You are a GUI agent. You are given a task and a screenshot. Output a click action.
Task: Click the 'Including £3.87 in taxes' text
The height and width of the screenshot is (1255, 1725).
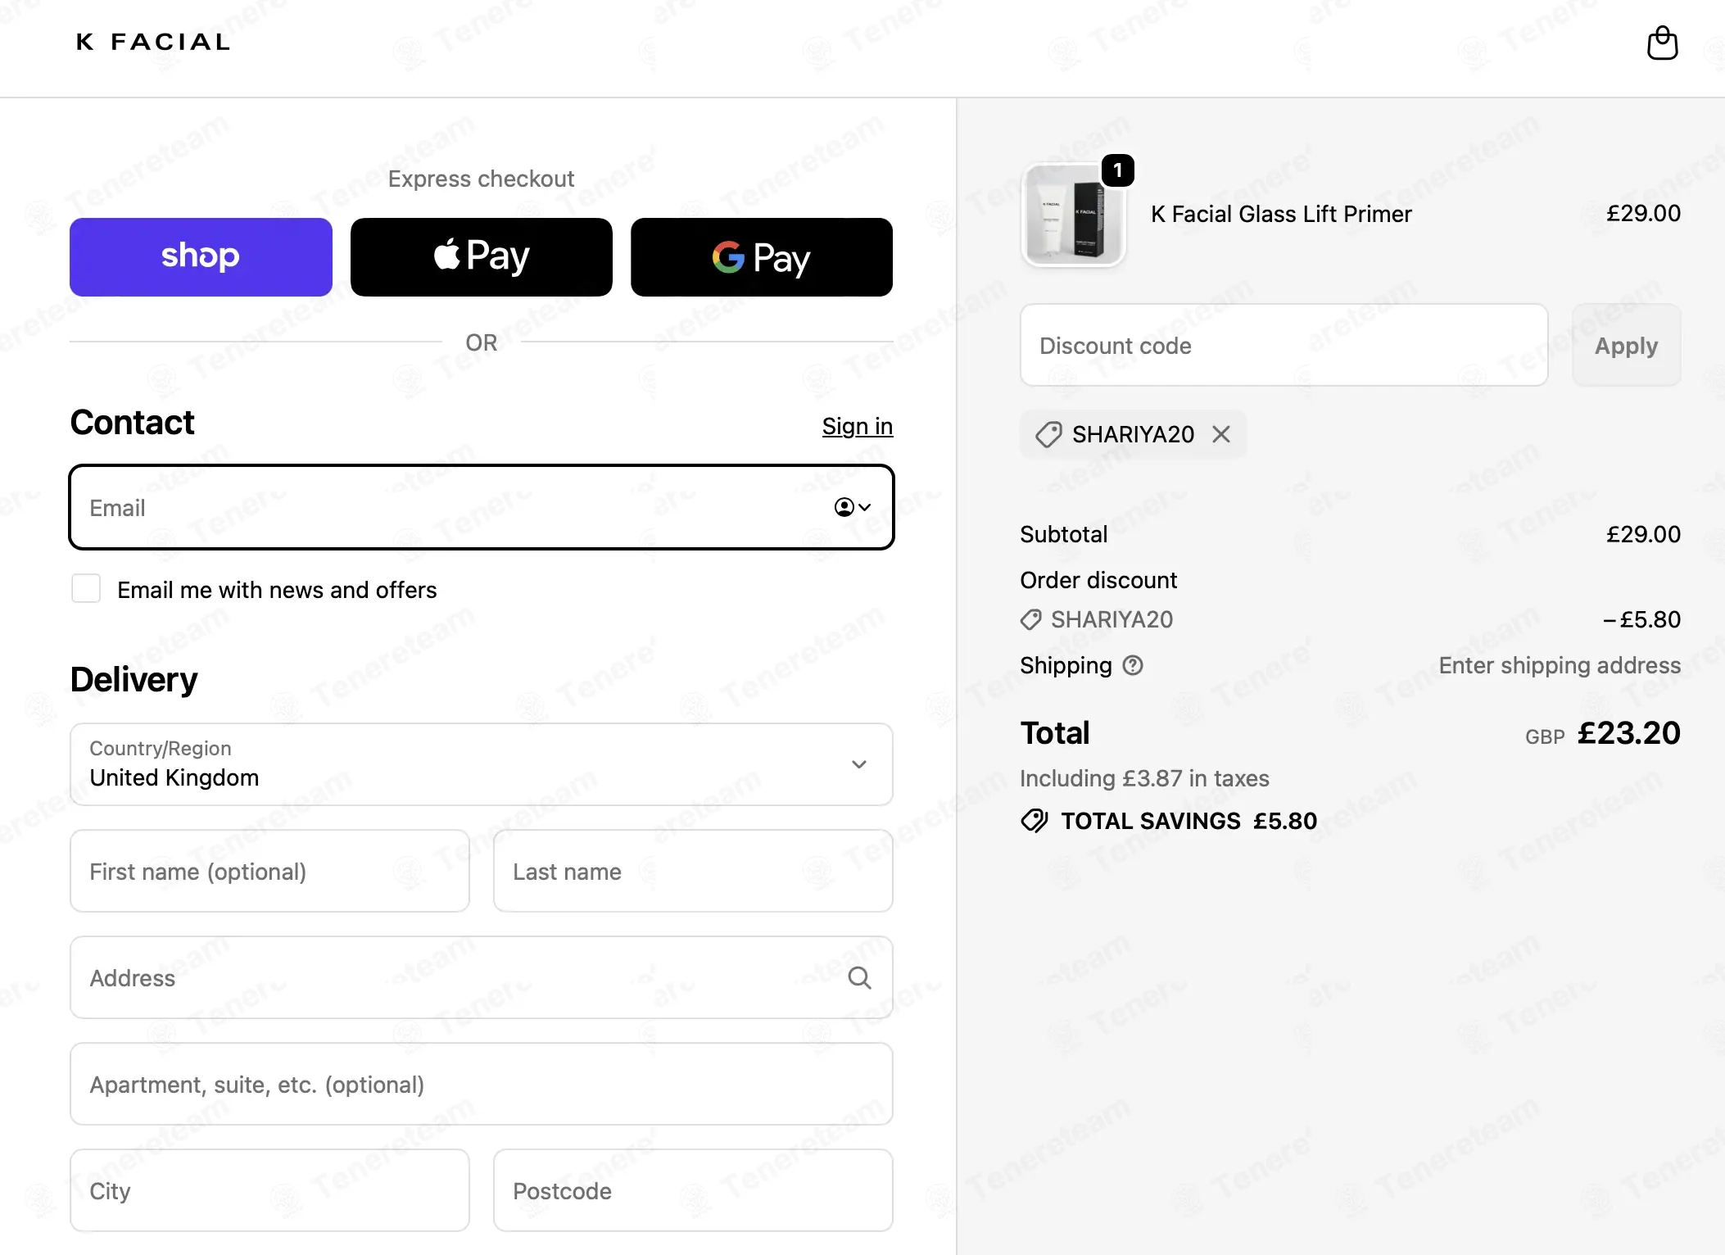1144,778
